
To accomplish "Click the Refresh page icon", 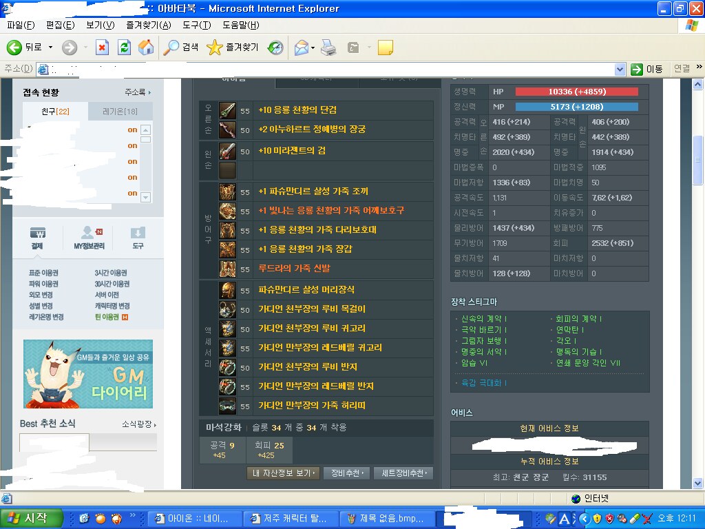I will pyautogui.click(x=124, y=48).
